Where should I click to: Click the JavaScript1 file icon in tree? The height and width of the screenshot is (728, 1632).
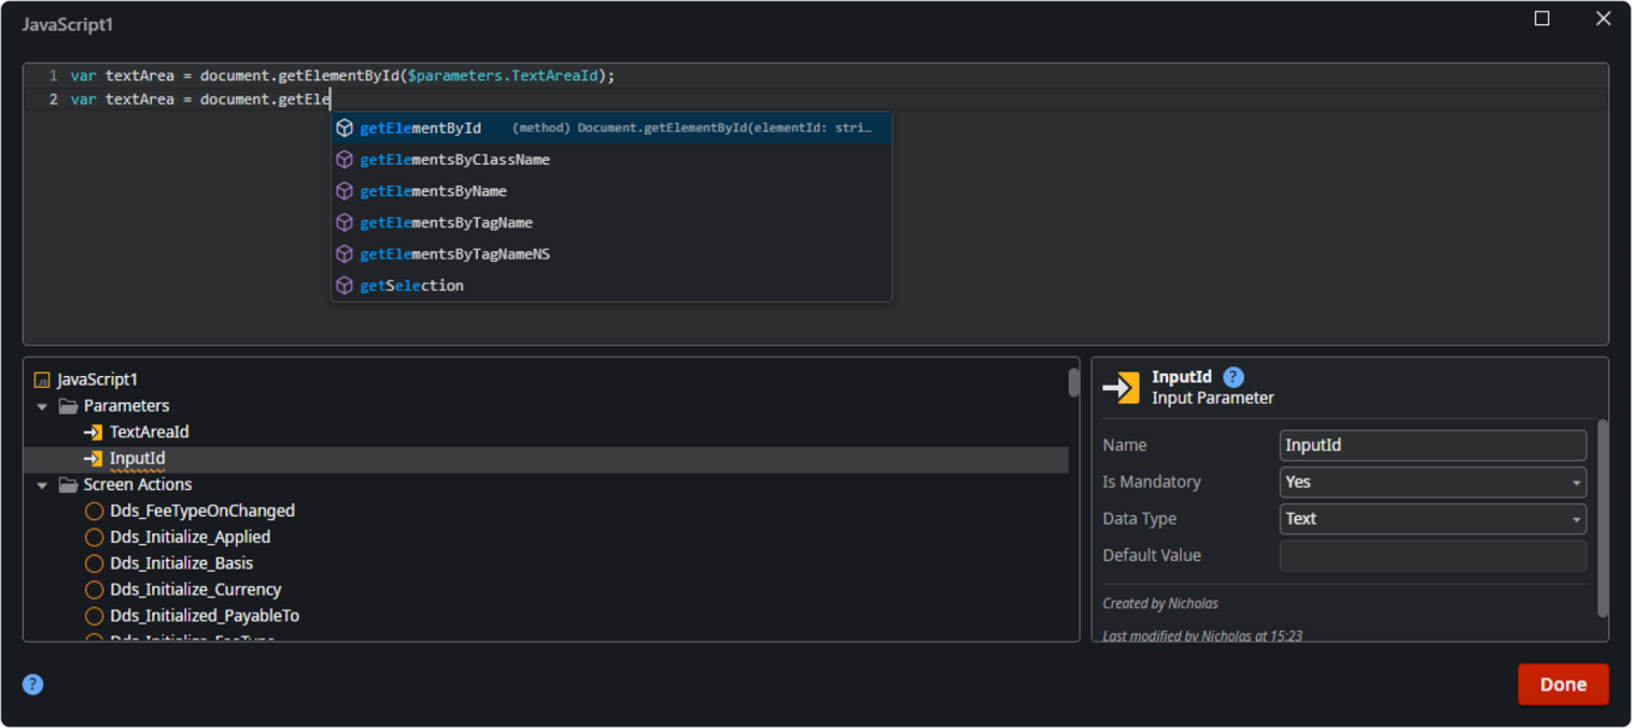[42, 380]
